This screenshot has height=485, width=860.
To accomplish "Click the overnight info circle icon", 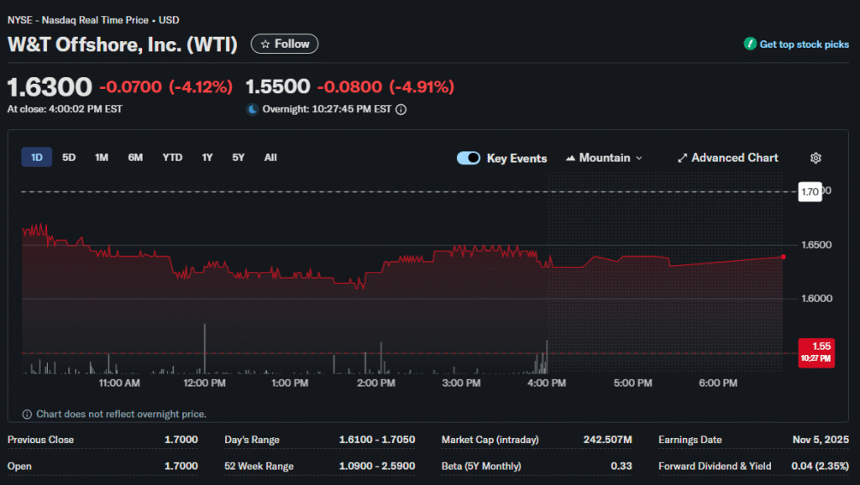I will click(x=401, y=109).
